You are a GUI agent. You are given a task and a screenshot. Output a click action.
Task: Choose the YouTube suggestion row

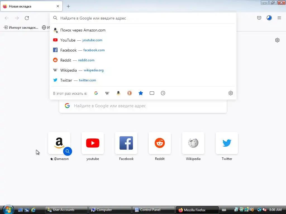143,40
